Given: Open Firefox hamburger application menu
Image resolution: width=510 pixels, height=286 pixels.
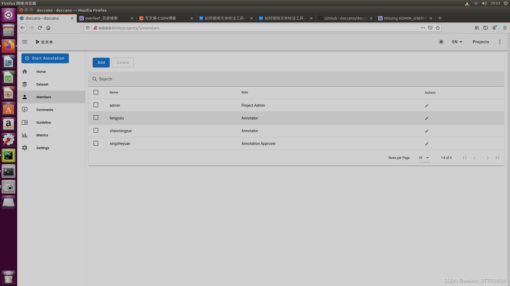Looking at the screenshot, I should [505, 28].
